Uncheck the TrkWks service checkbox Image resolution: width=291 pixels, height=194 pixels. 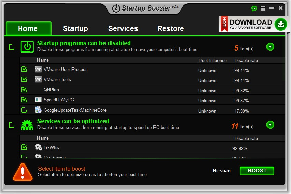click(x=24, y=147)
